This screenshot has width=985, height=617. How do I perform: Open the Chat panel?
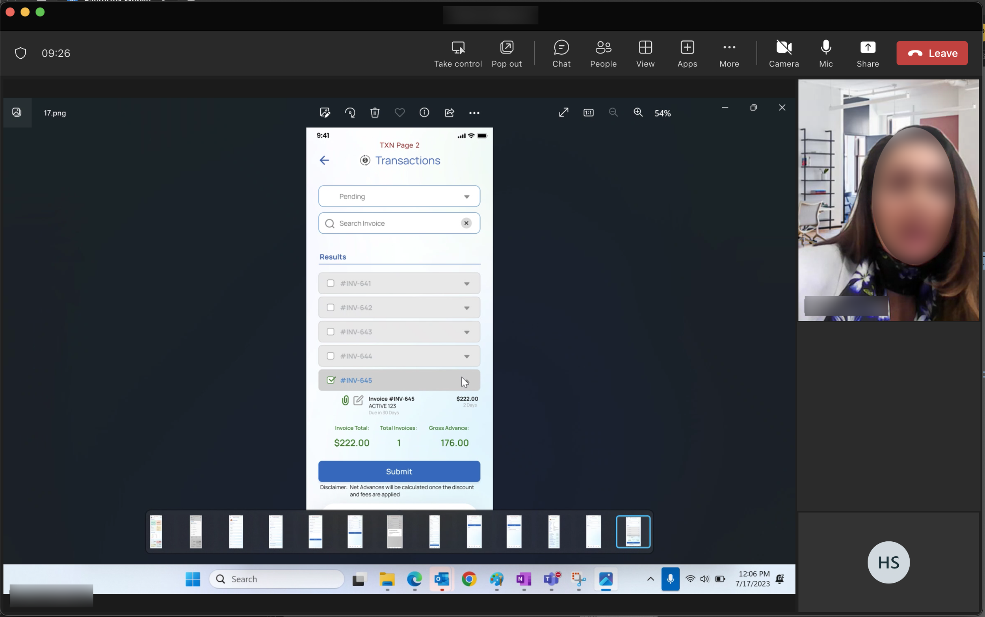click(561, 53)
